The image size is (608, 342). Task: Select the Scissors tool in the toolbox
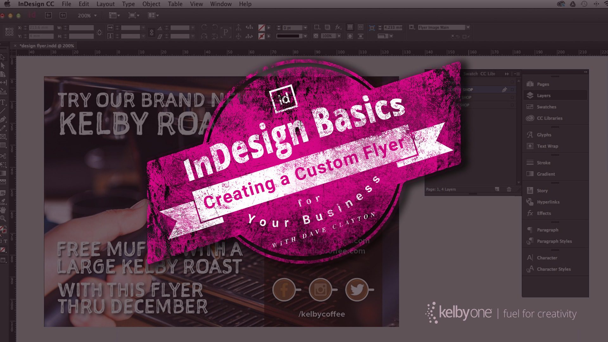point(3,156)
